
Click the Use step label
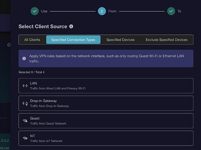(x=44, y=11)
